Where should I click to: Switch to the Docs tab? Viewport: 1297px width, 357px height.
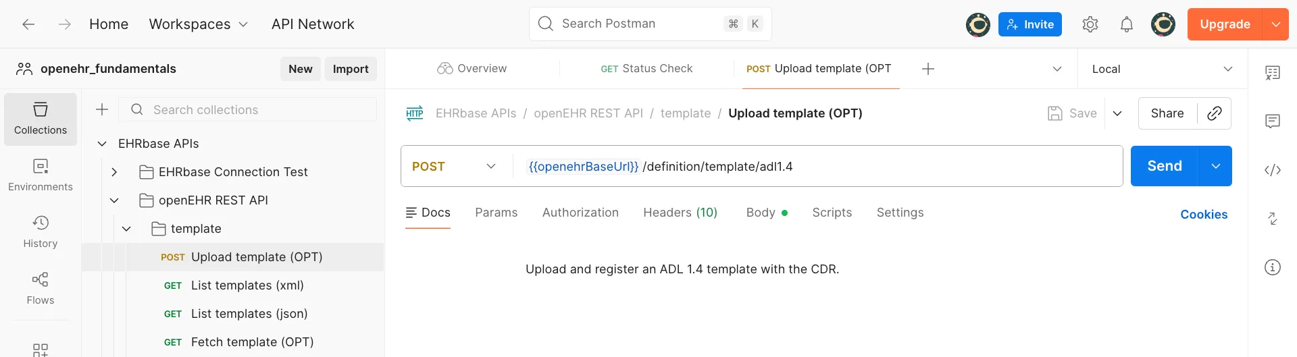[428, 213]
